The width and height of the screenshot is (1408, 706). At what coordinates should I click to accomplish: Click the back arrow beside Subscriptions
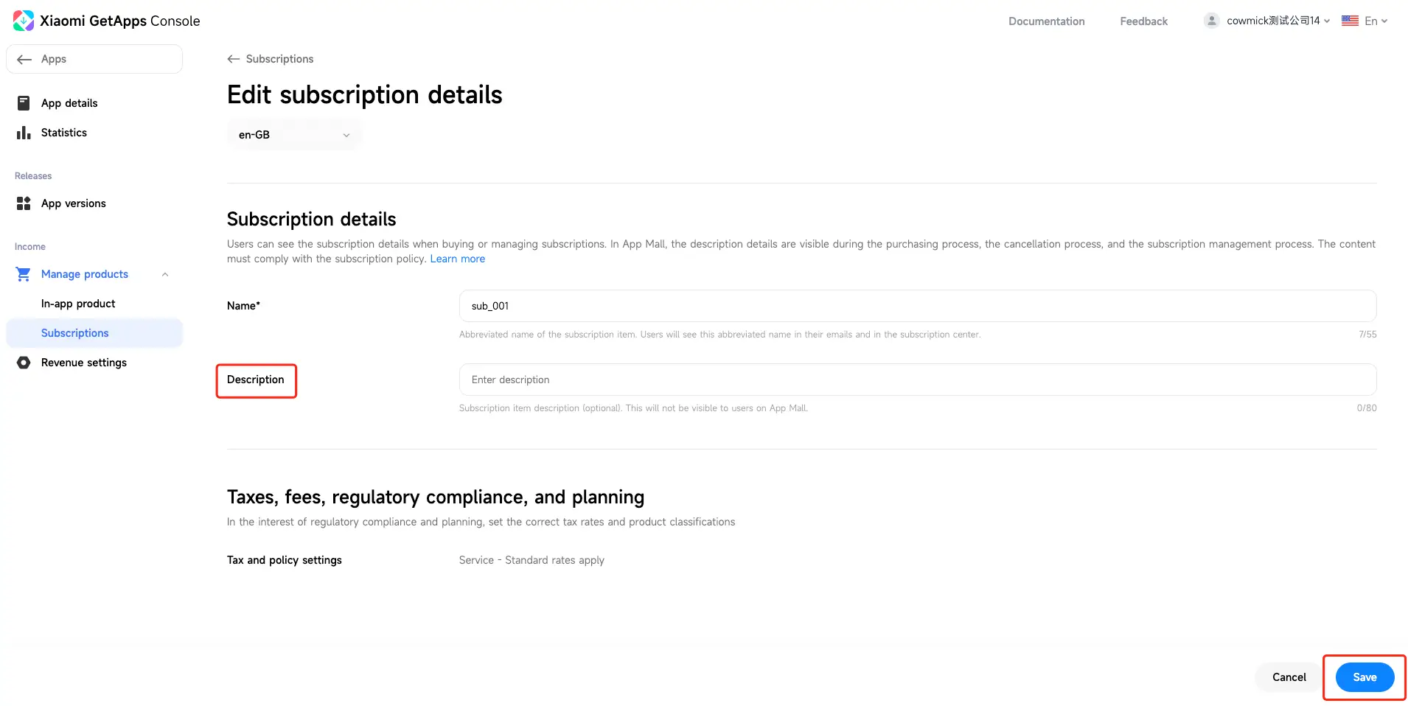[234, 59]
